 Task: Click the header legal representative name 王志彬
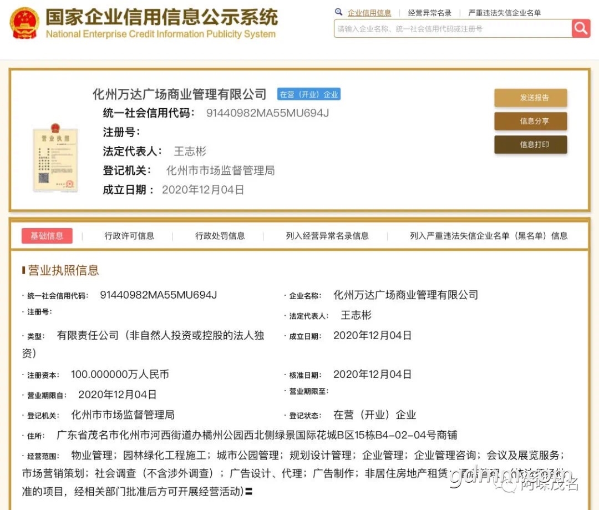pos(190,152)
